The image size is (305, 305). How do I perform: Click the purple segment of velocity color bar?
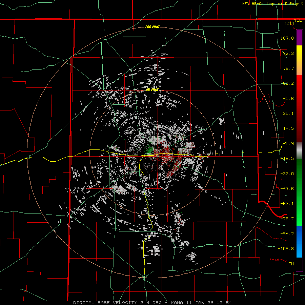pos(299,38)
